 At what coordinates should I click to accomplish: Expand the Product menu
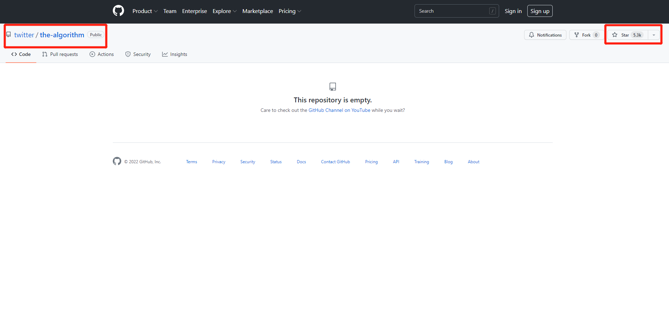click(x=145, y=11)
